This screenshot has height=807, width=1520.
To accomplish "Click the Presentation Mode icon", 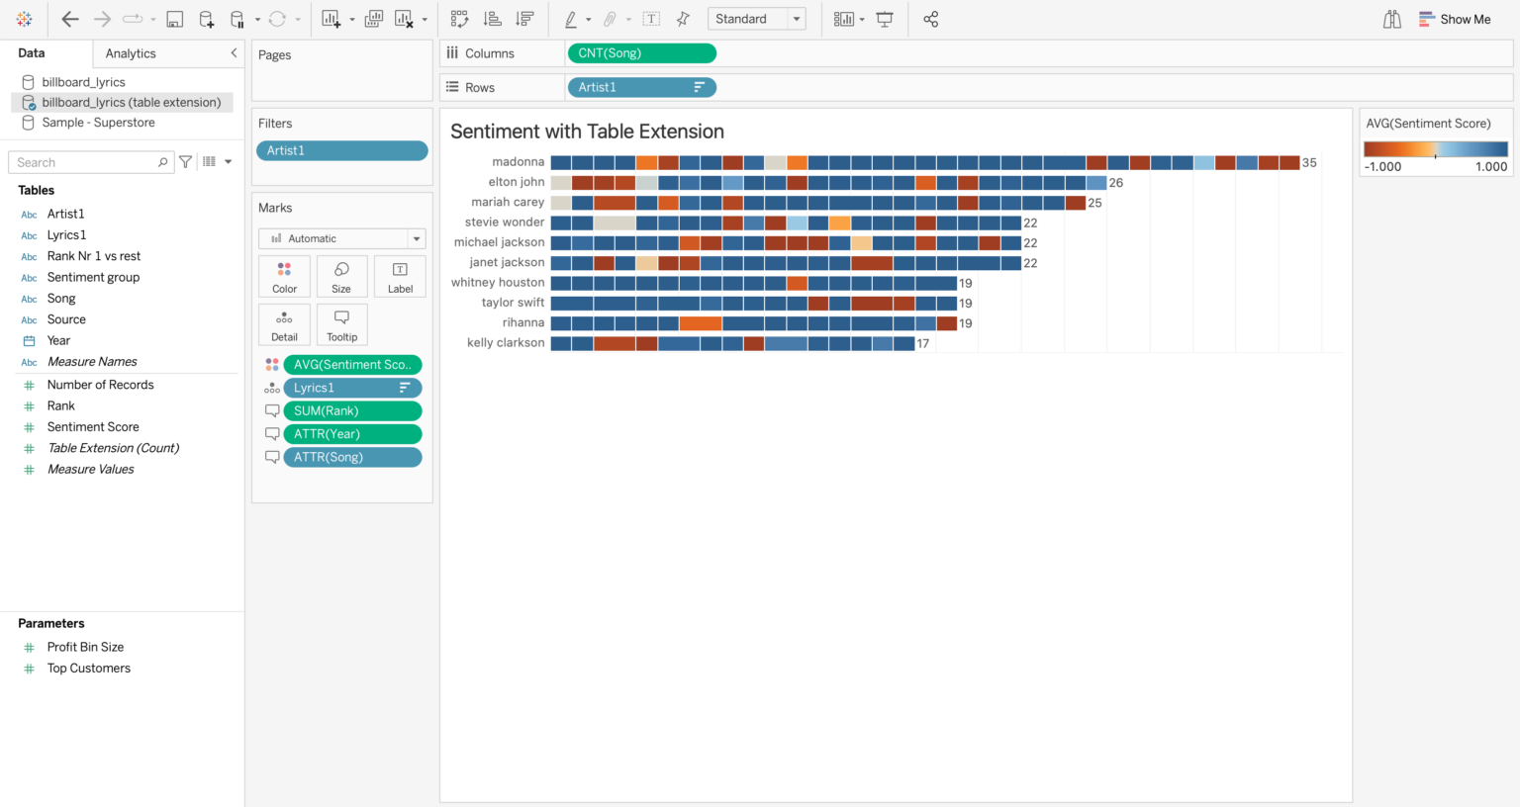I will [884, 18].
